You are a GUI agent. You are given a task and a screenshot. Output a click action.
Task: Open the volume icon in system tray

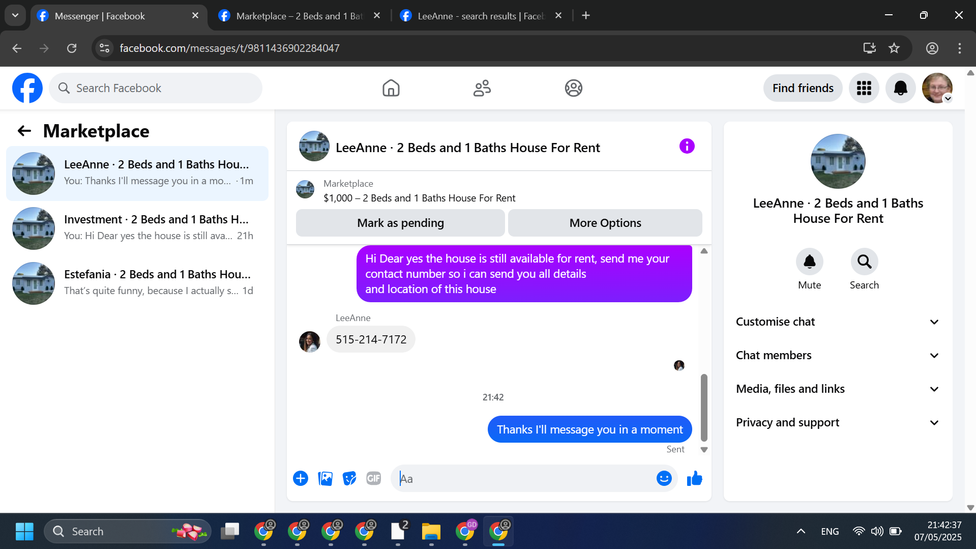click(x=877, y=531)
